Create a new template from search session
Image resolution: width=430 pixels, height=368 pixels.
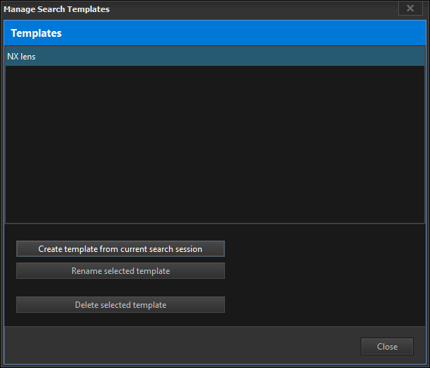(x=120, y=249)
